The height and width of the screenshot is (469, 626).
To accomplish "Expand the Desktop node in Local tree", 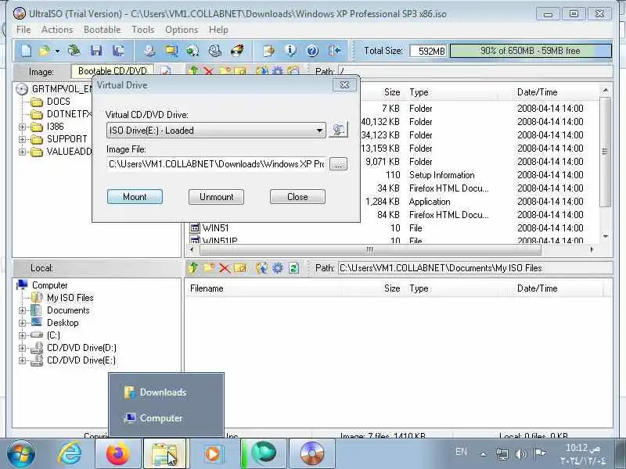I will [x=22, y=323].
